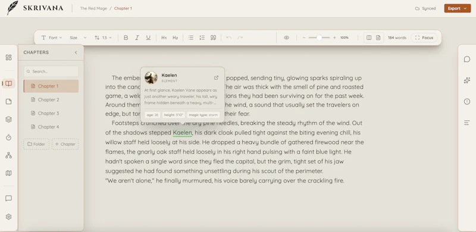Add a new Folder
Image resolution: width=476 pixels, height=232 pixels.
coord(36,144)
